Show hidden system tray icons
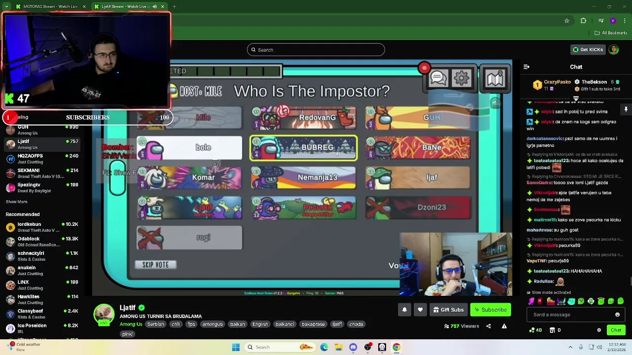Screen dimensions: 632x355 coord(570,347)
